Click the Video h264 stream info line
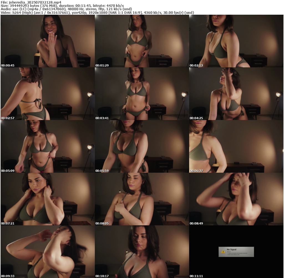284x278 pixels. tap(97, 12)
